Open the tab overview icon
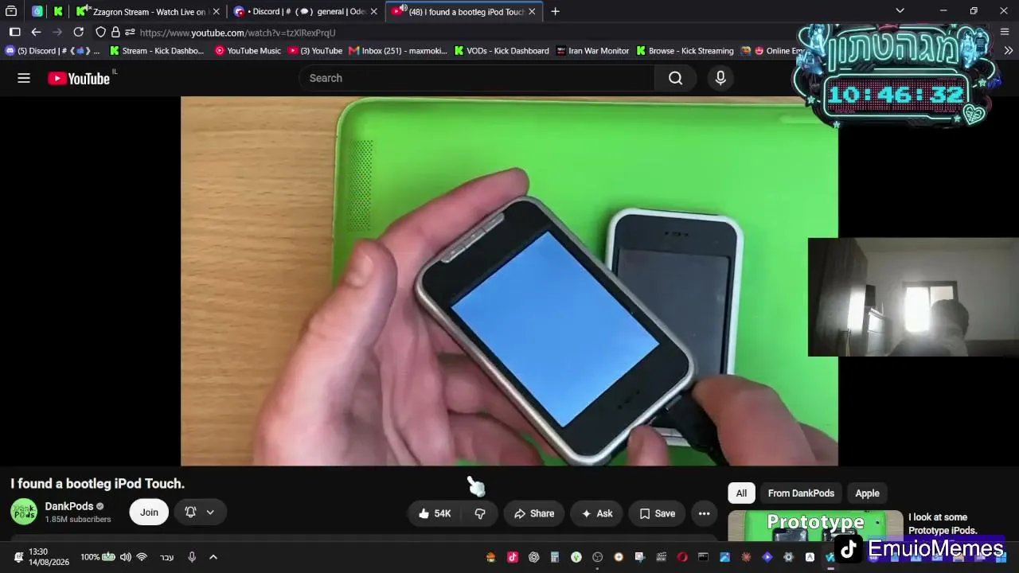The image size is (1019, 573). 11,12
